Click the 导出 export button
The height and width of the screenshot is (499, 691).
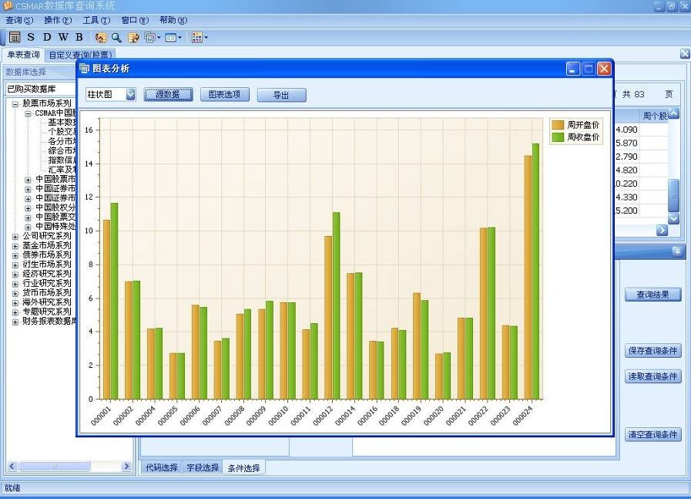(x=281, y=95)
